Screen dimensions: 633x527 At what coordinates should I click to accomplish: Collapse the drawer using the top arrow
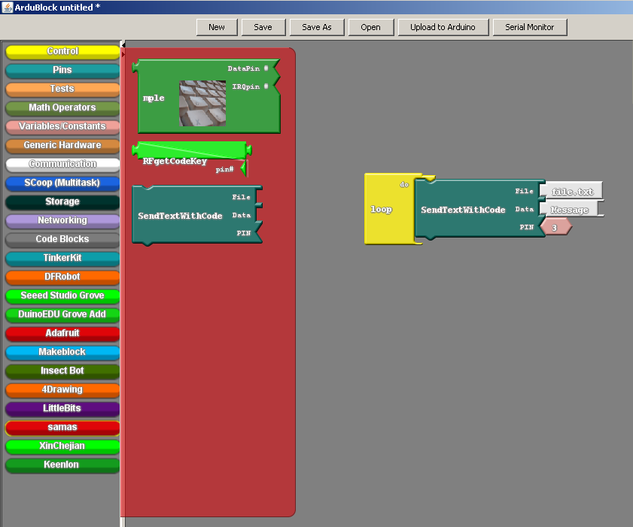pos(123,44)
